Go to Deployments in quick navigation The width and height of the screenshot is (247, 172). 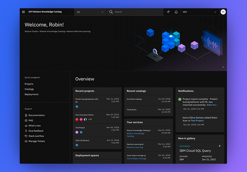click(x=32, y=94)
